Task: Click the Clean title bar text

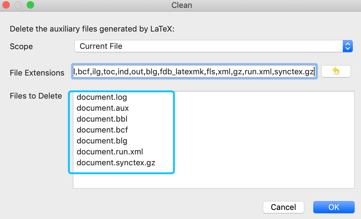Action: click(x=181, y=5)
